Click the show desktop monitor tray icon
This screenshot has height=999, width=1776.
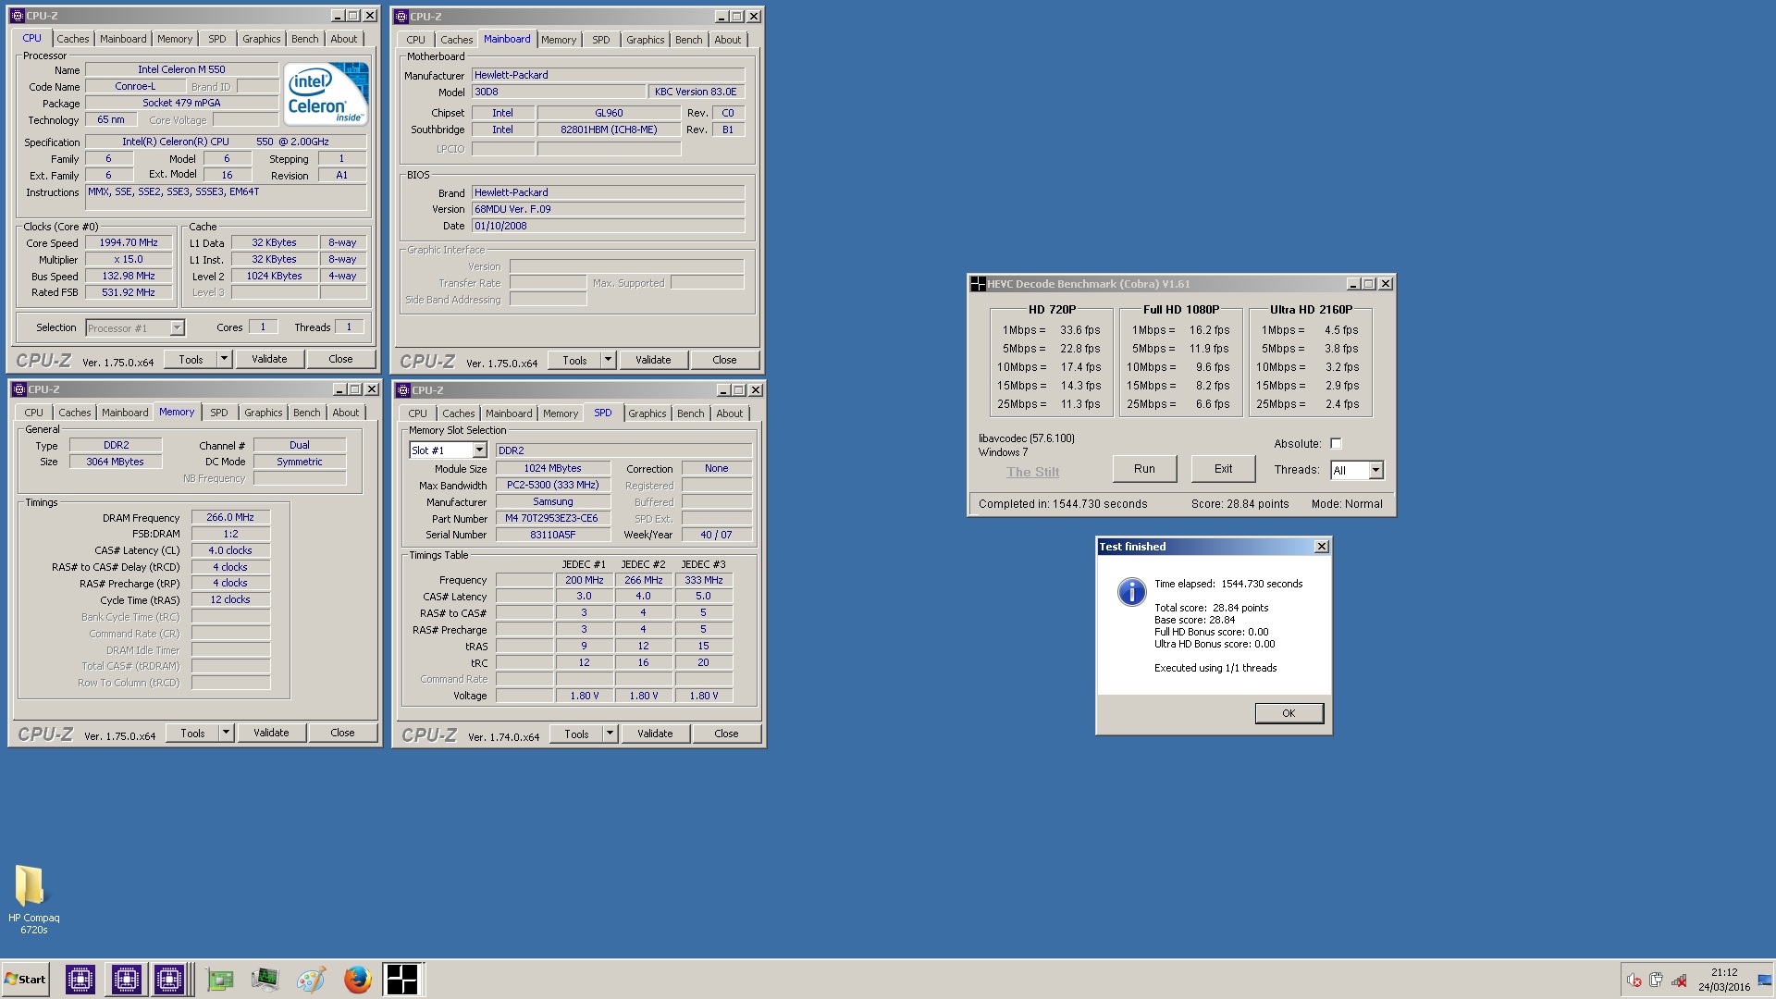pos(1764,980)
